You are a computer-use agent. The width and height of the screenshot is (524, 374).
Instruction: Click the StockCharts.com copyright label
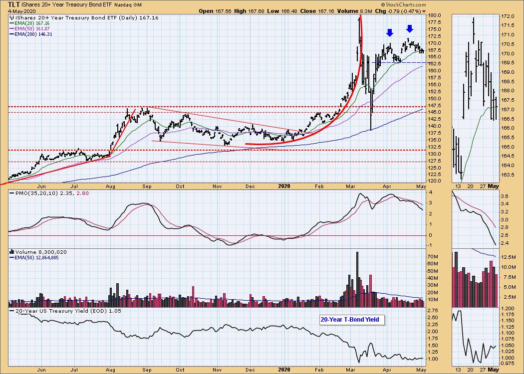click(403, 4)
